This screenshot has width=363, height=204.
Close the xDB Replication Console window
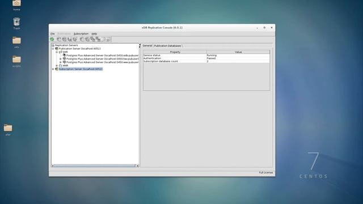(272, 28)
